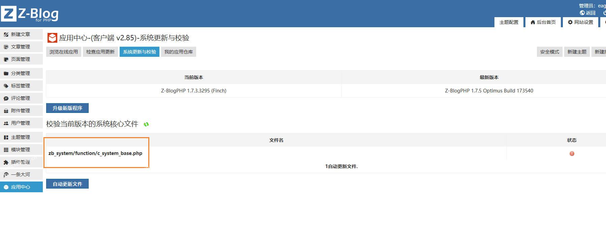Click the 页面管理 icon in sidebar
The height and width of the screenshot is (242, 606).
tap(6, 59)
